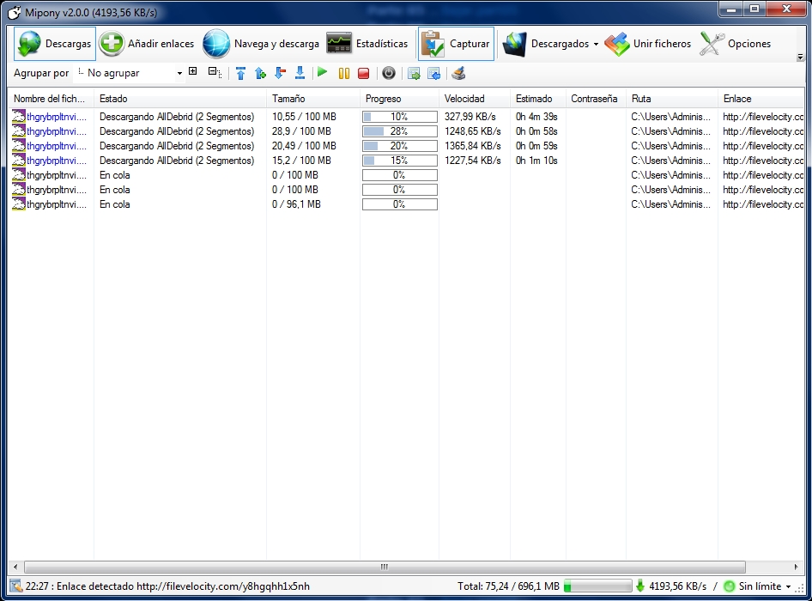This screenshot has height=601, width=812.
Task: Click the 28% progress bar
Action: pos(400,131)
